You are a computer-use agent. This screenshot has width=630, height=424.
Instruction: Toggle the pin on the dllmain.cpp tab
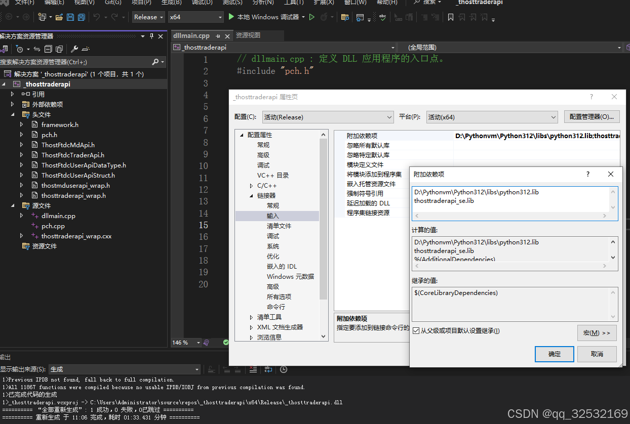pos(218,35)
